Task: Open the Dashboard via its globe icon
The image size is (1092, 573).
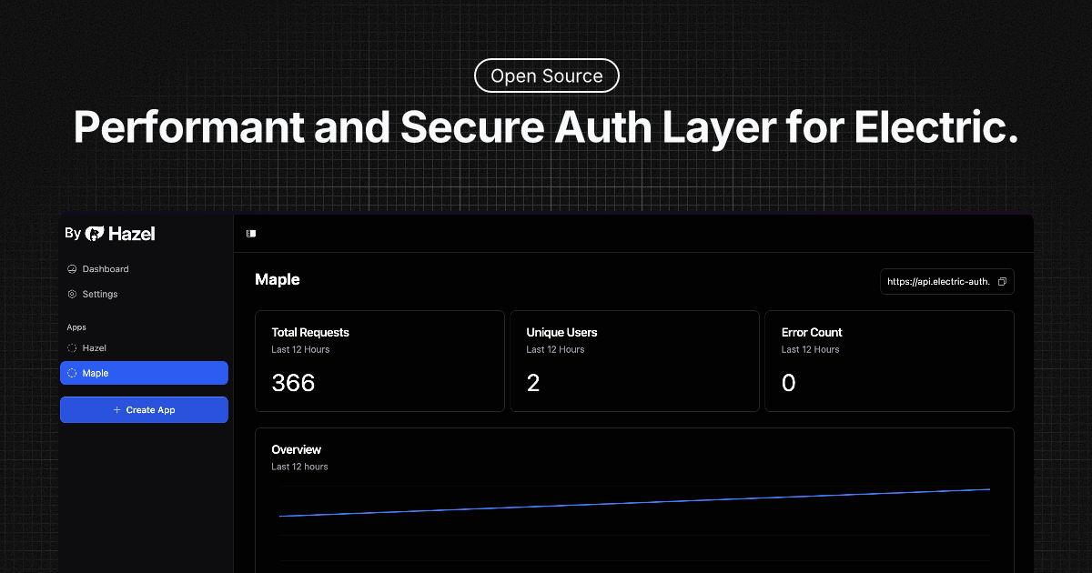Action: (x=71, y=268)
